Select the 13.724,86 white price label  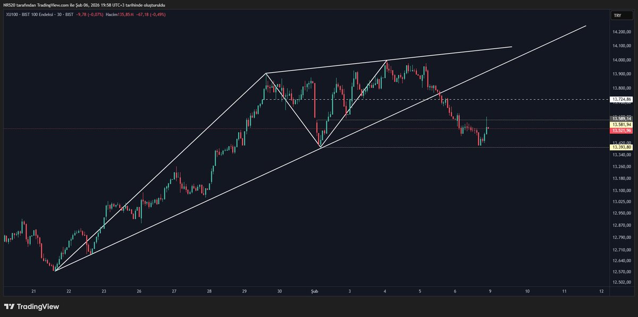(x=622, y=99)
